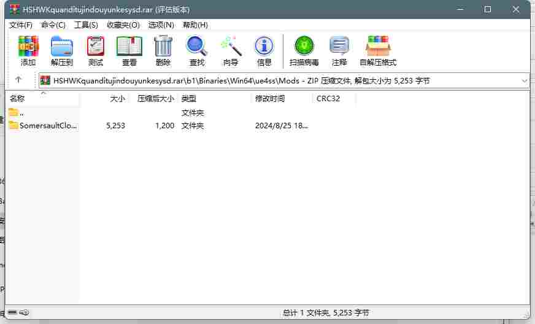Viewport: 535px width, 324px height.
Task: Click the 测试 (Test) toolbar icon
Action: (x=96, y=46)
